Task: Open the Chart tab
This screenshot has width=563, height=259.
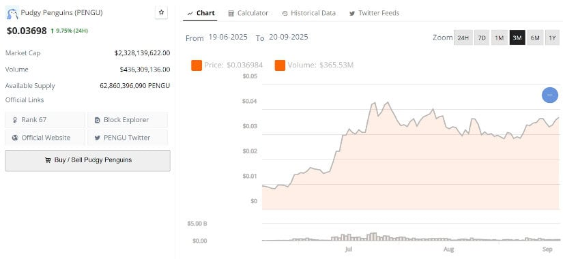Action: (201, 13)
